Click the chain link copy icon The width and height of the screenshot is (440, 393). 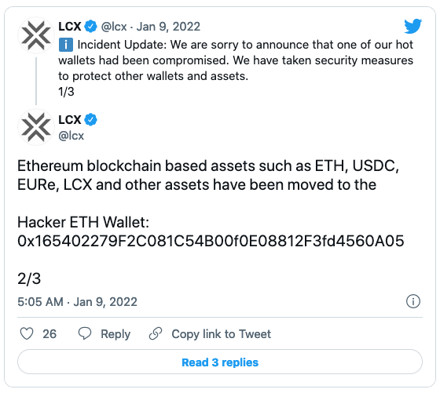point(156,333)
